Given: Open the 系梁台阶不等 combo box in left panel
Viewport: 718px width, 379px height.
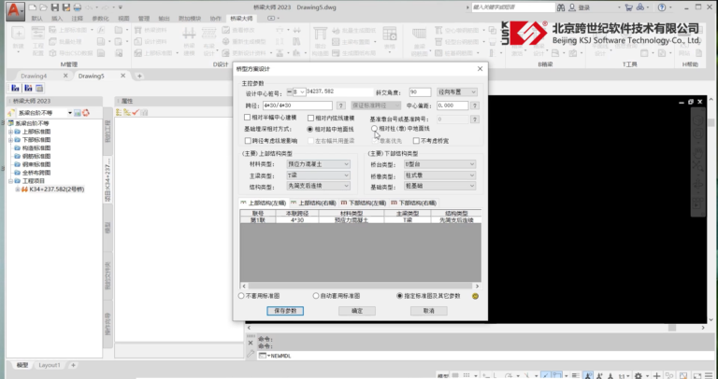Looking at the screenshot, I should coord(45,113).
